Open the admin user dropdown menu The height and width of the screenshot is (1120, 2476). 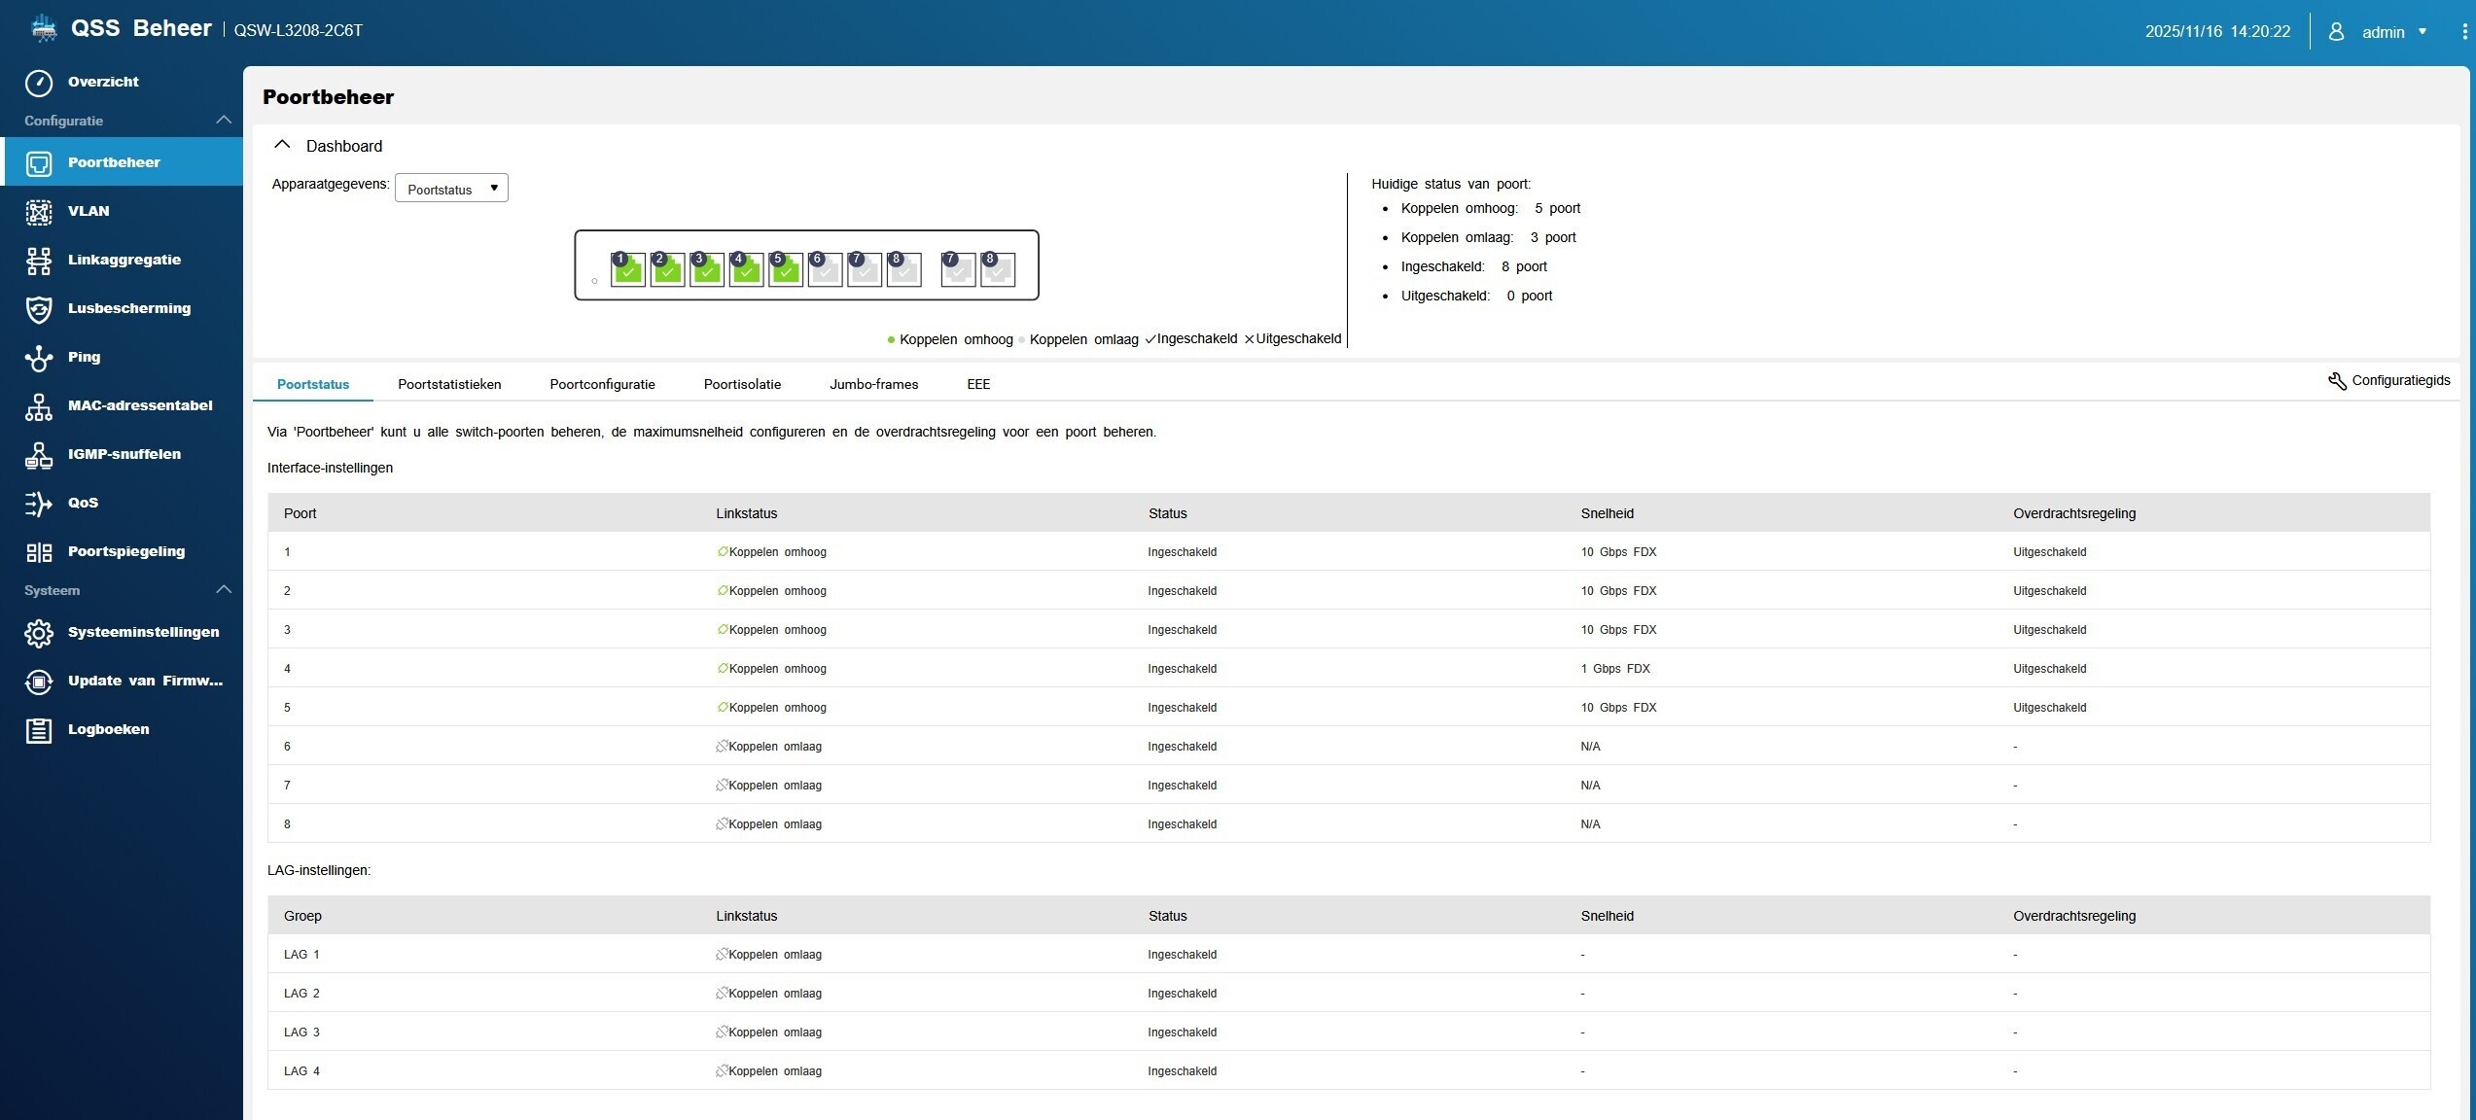coord(2393,32)
